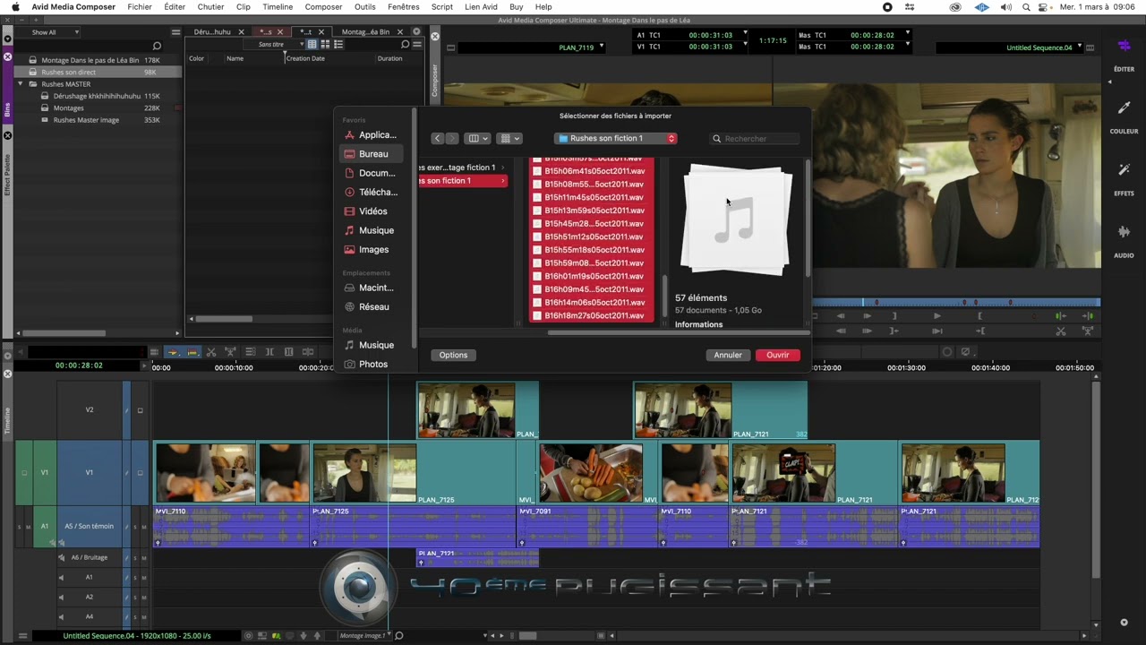Toggle the A1 source track selector
1146x645 pixels.
pyautogui.click(x=45, y=527)
